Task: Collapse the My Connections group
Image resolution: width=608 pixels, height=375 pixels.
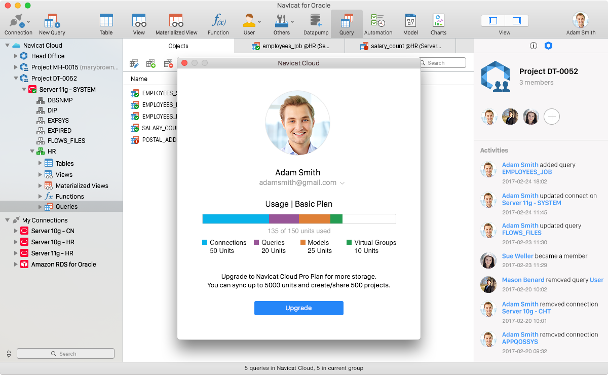Action: pos(7,220)
